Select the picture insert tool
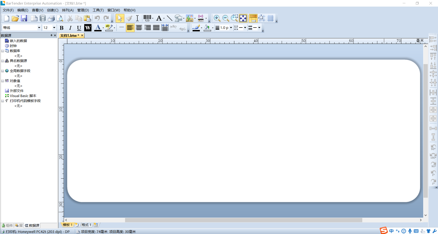Image resolution: width=438 pixels, height=234 pixels. point(189,18)
